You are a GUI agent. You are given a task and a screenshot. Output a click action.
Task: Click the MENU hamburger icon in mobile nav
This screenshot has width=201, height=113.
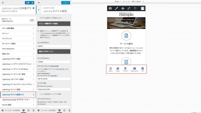[x=110, y=69]
